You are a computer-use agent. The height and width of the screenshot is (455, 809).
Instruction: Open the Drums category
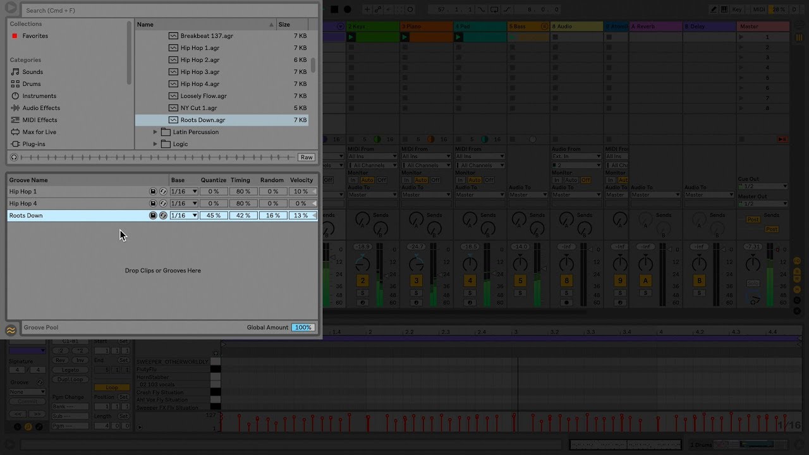point(32,84)
